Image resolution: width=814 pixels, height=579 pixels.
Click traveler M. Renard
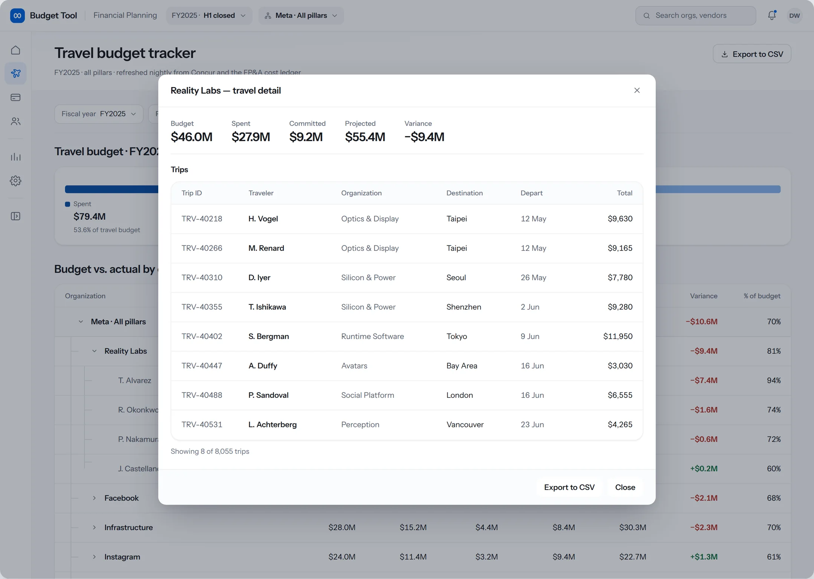coord(266,248)
